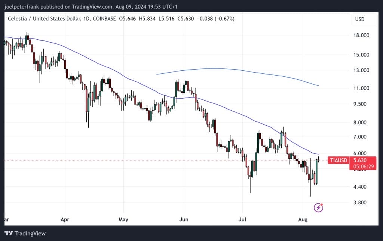Select the 5.630 current price tag

[x=360, y=160]
